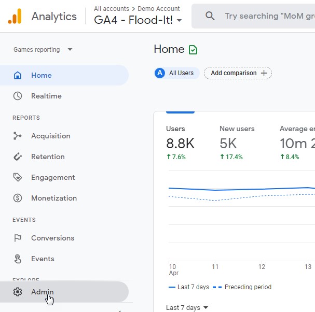Click the Acquisition icon in Reports
Screen dimensions: 315x312
[18, 136]
